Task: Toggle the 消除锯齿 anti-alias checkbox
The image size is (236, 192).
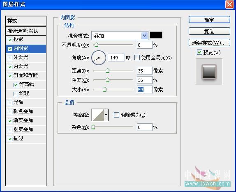Action: [x=116, y=115]
